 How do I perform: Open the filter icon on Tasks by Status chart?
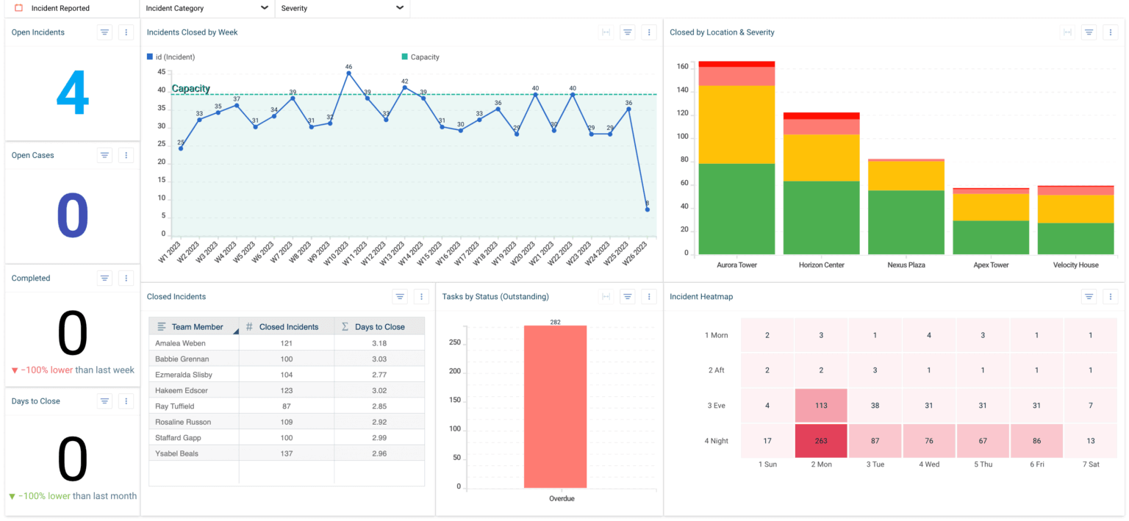tap(627, 296)
